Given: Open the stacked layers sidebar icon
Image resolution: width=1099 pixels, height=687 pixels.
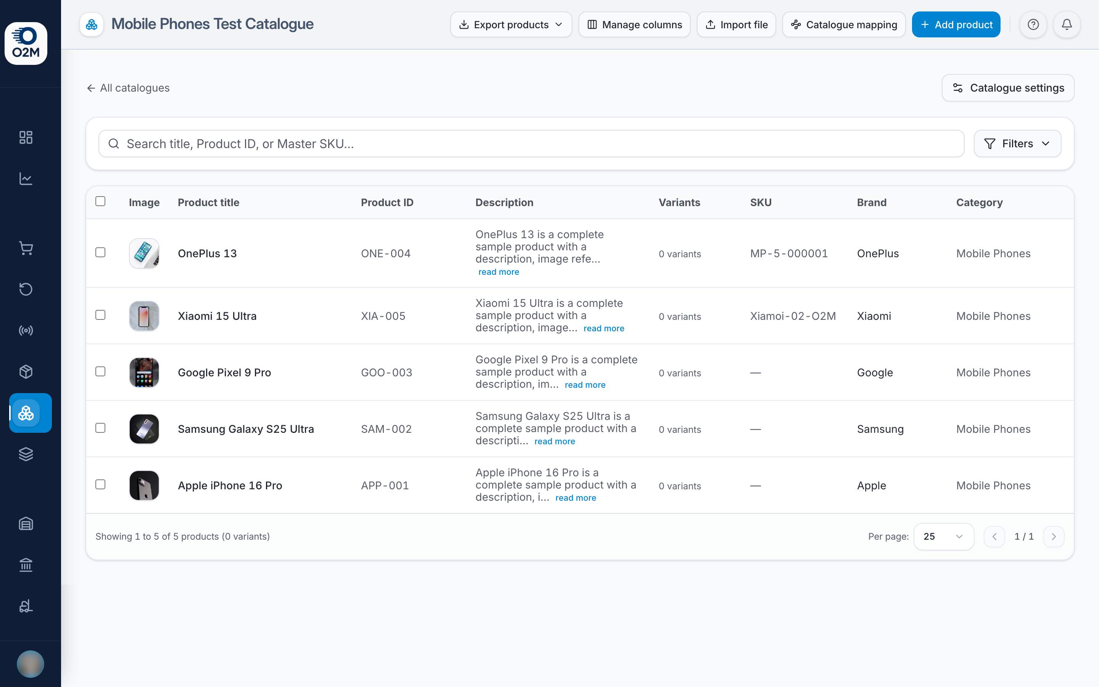Looking at the screenshot, I should 26,454.
